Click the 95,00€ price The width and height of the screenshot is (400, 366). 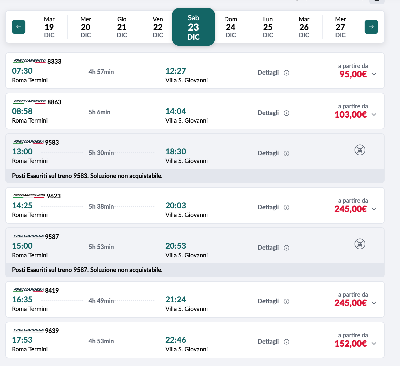pyautogui.click(x=353, y=74)
